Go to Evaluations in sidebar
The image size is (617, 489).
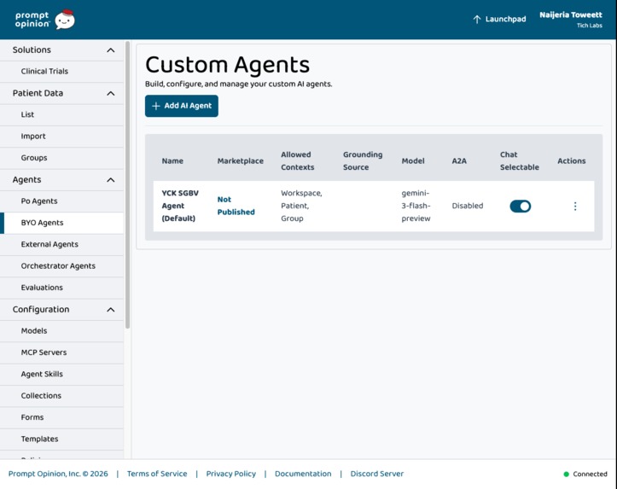(x=61, y=288)
